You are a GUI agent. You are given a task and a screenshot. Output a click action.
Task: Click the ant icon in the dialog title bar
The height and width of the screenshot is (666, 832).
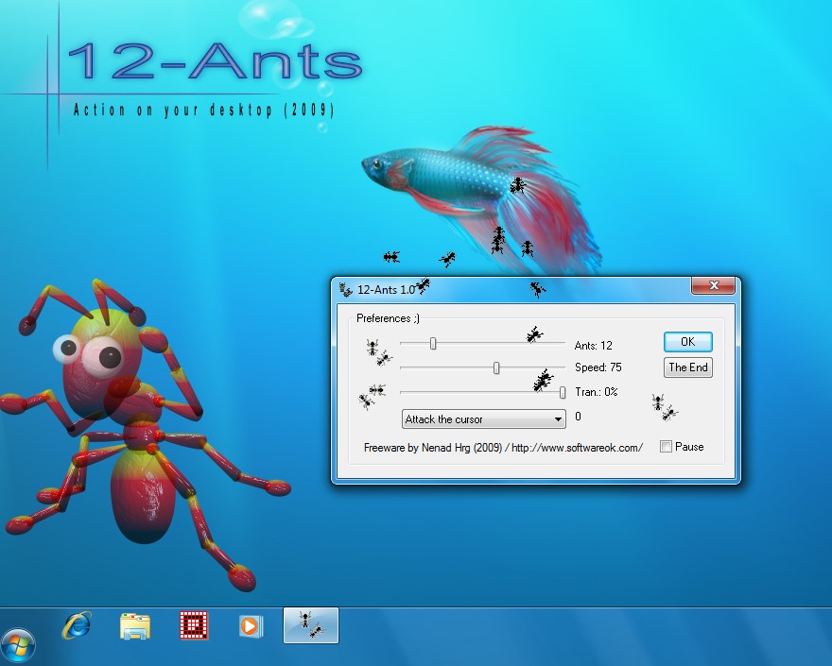pyautogui.click(x=346, y=289)
